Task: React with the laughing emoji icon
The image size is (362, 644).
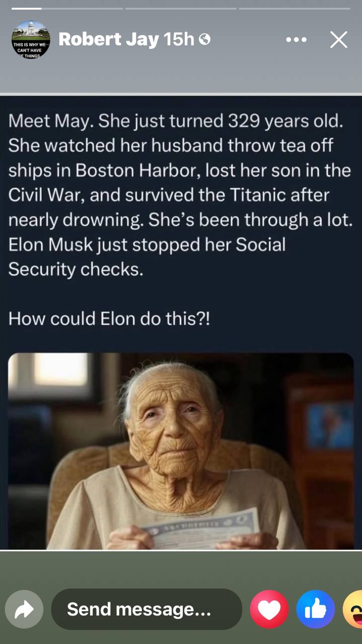Action: click(353, 609)
